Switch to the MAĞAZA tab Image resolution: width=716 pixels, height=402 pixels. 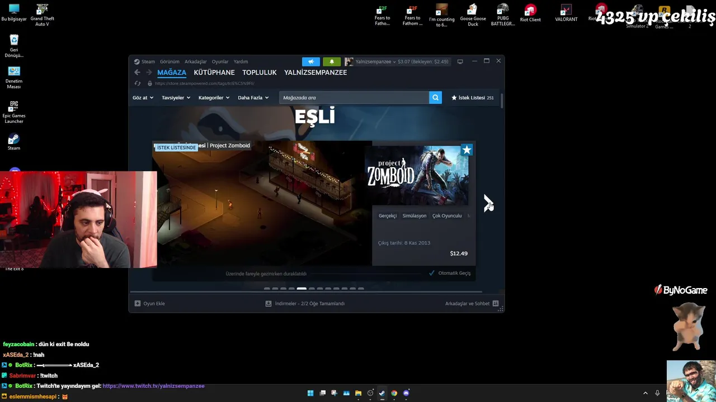point(172,73)
